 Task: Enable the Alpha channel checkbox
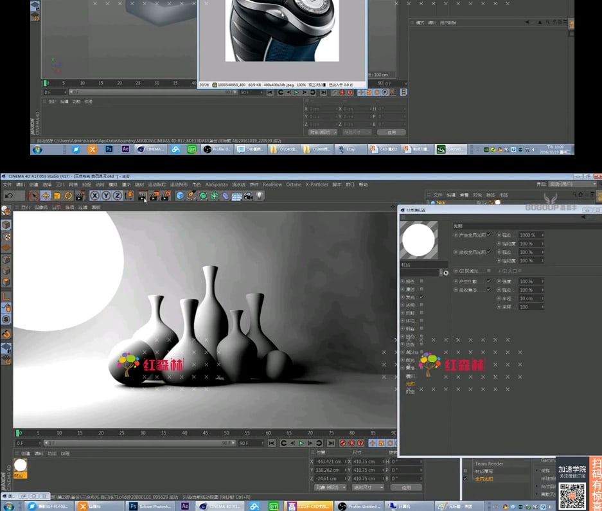[421, 352]
